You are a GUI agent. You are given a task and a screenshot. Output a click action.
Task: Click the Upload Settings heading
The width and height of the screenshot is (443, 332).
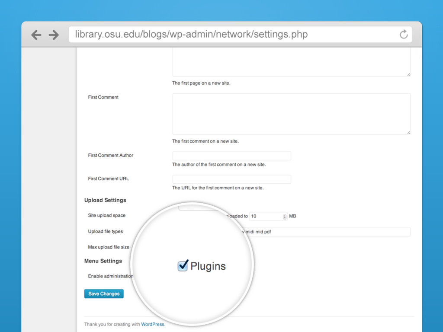pyautogui.click(x=105, y=200)
